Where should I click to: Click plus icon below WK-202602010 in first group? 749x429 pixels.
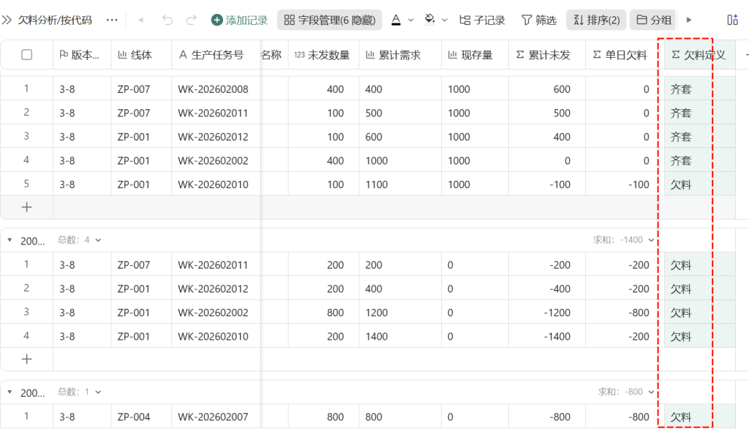coord(27,207)
